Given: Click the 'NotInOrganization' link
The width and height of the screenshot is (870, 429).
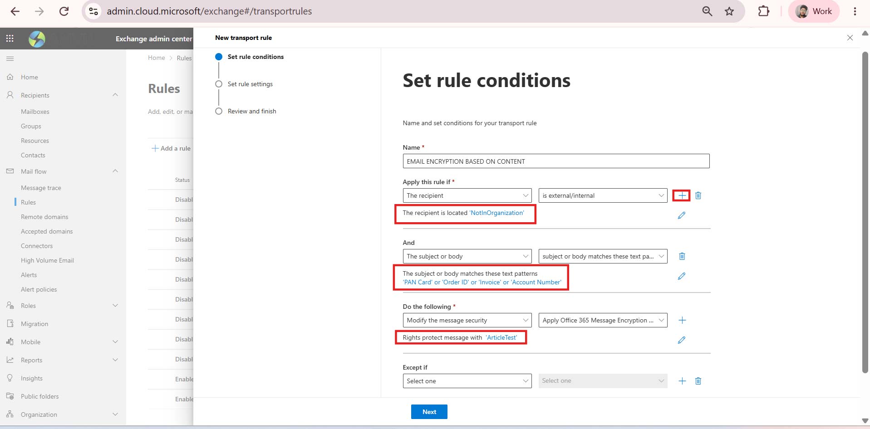Looking at the screenshot, I should 497,213.
